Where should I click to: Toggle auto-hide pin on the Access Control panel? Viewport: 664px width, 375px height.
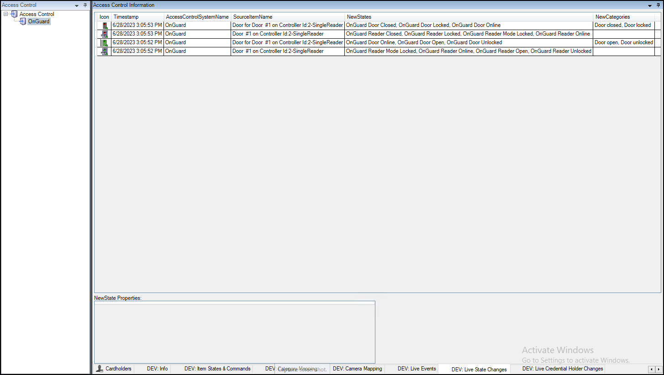pos(84,5)
